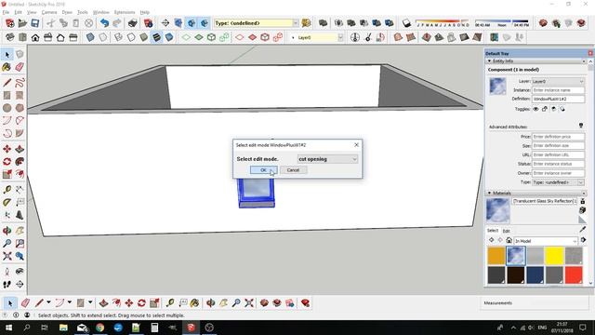Open the Classifier tool next to Type box

pos(306,23)
